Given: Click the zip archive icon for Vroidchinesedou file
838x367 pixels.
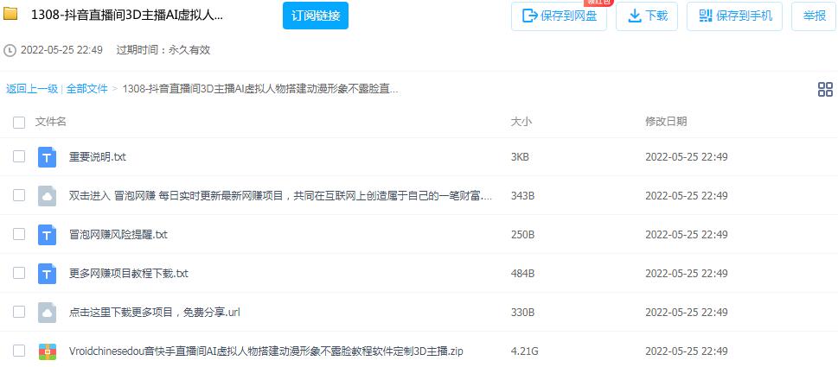Looking at the screenshot, I should (47, 351).
